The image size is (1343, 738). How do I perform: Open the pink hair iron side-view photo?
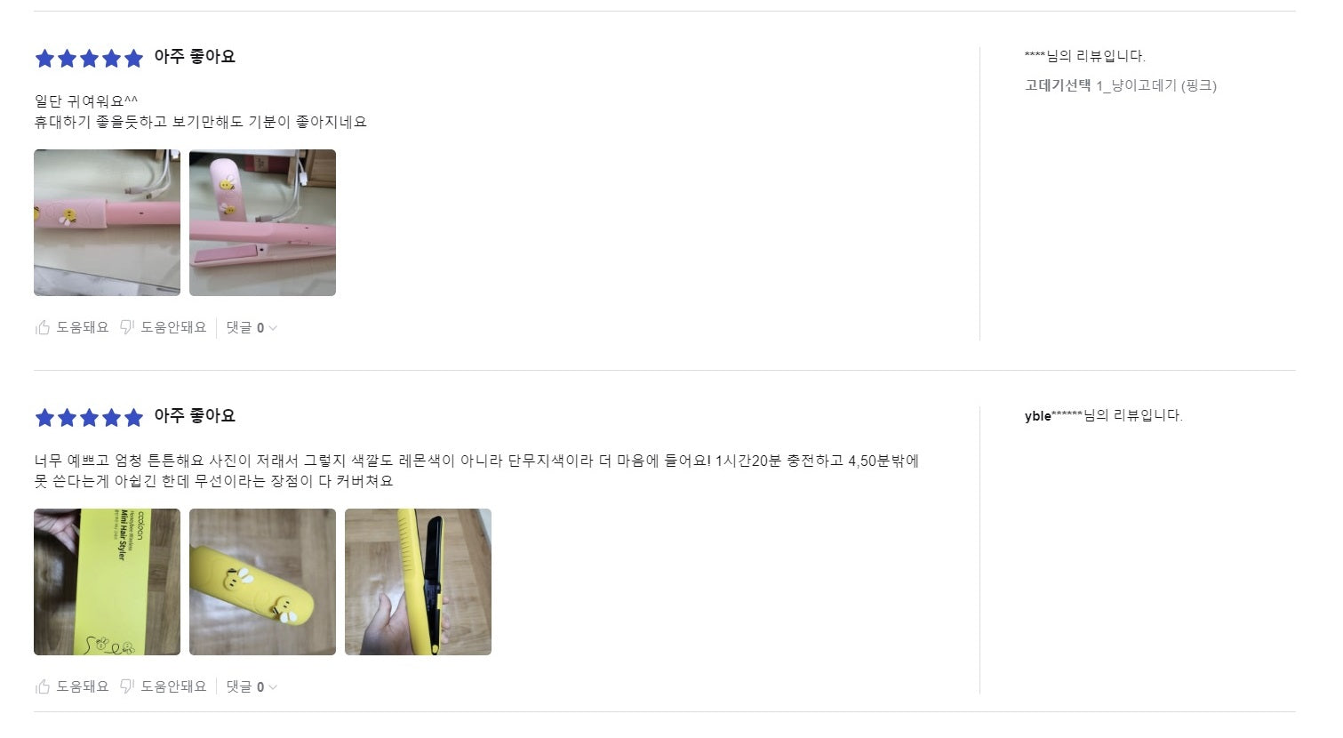coord(107,222)
